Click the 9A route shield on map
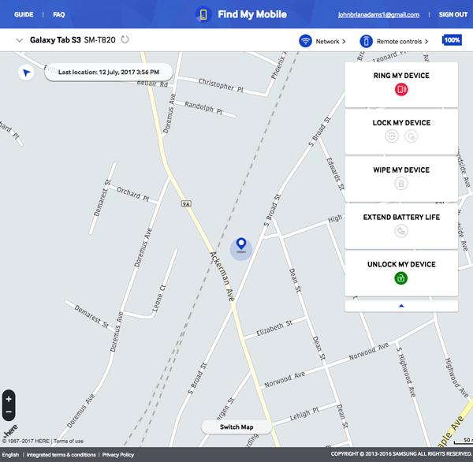This screenshot has height=462, width=473. point(186,204)
